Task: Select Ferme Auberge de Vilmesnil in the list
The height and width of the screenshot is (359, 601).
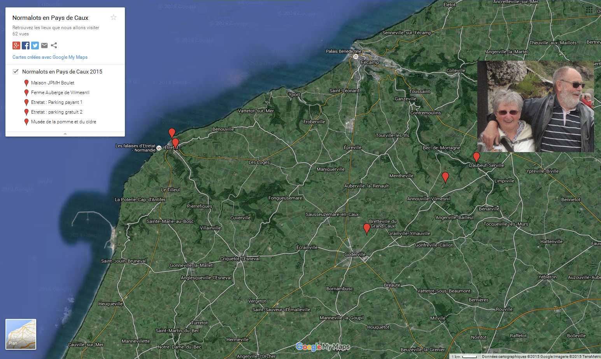Action: [x=60, y=93]
